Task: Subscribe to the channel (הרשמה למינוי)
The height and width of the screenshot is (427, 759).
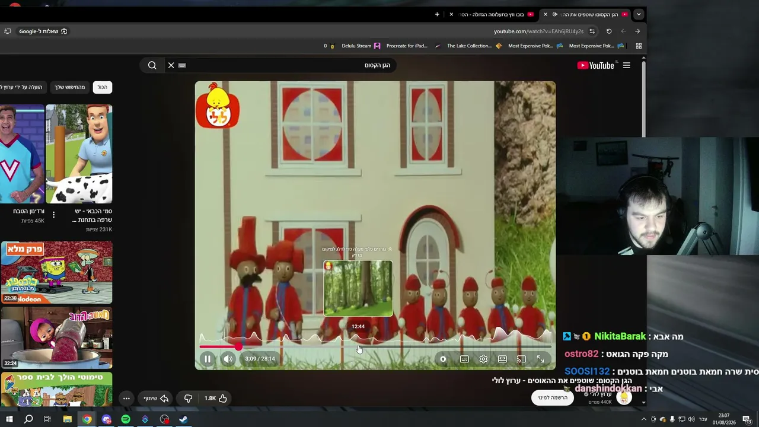Action: 553,398
